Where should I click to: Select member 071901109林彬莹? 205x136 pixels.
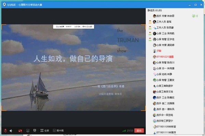coord(174,126)
